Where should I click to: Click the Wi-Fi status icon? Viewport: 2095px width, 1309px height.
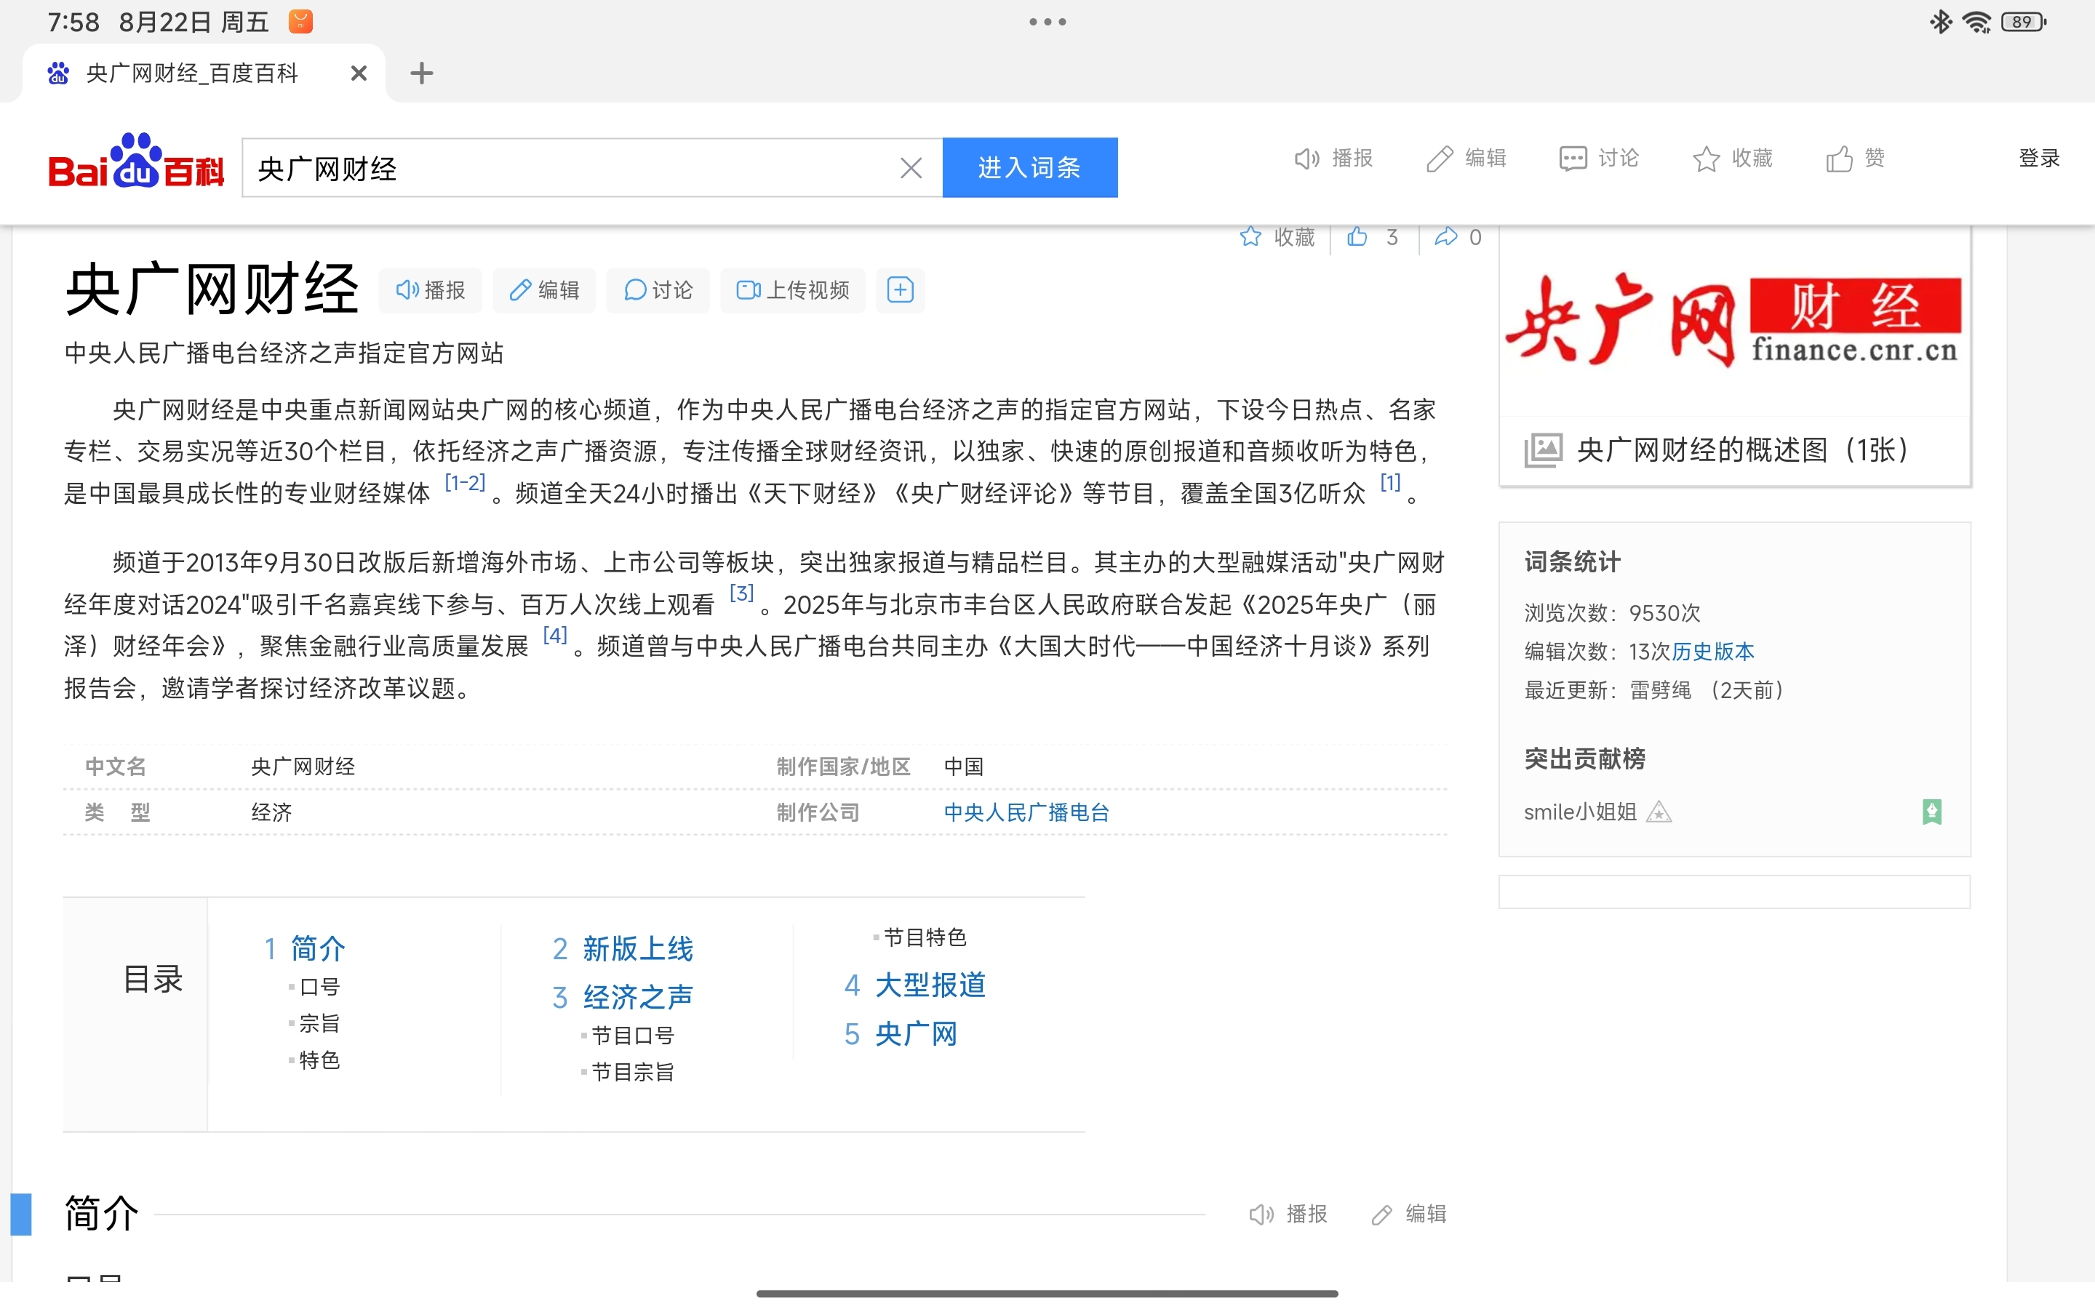click(x=1978, y=22)
